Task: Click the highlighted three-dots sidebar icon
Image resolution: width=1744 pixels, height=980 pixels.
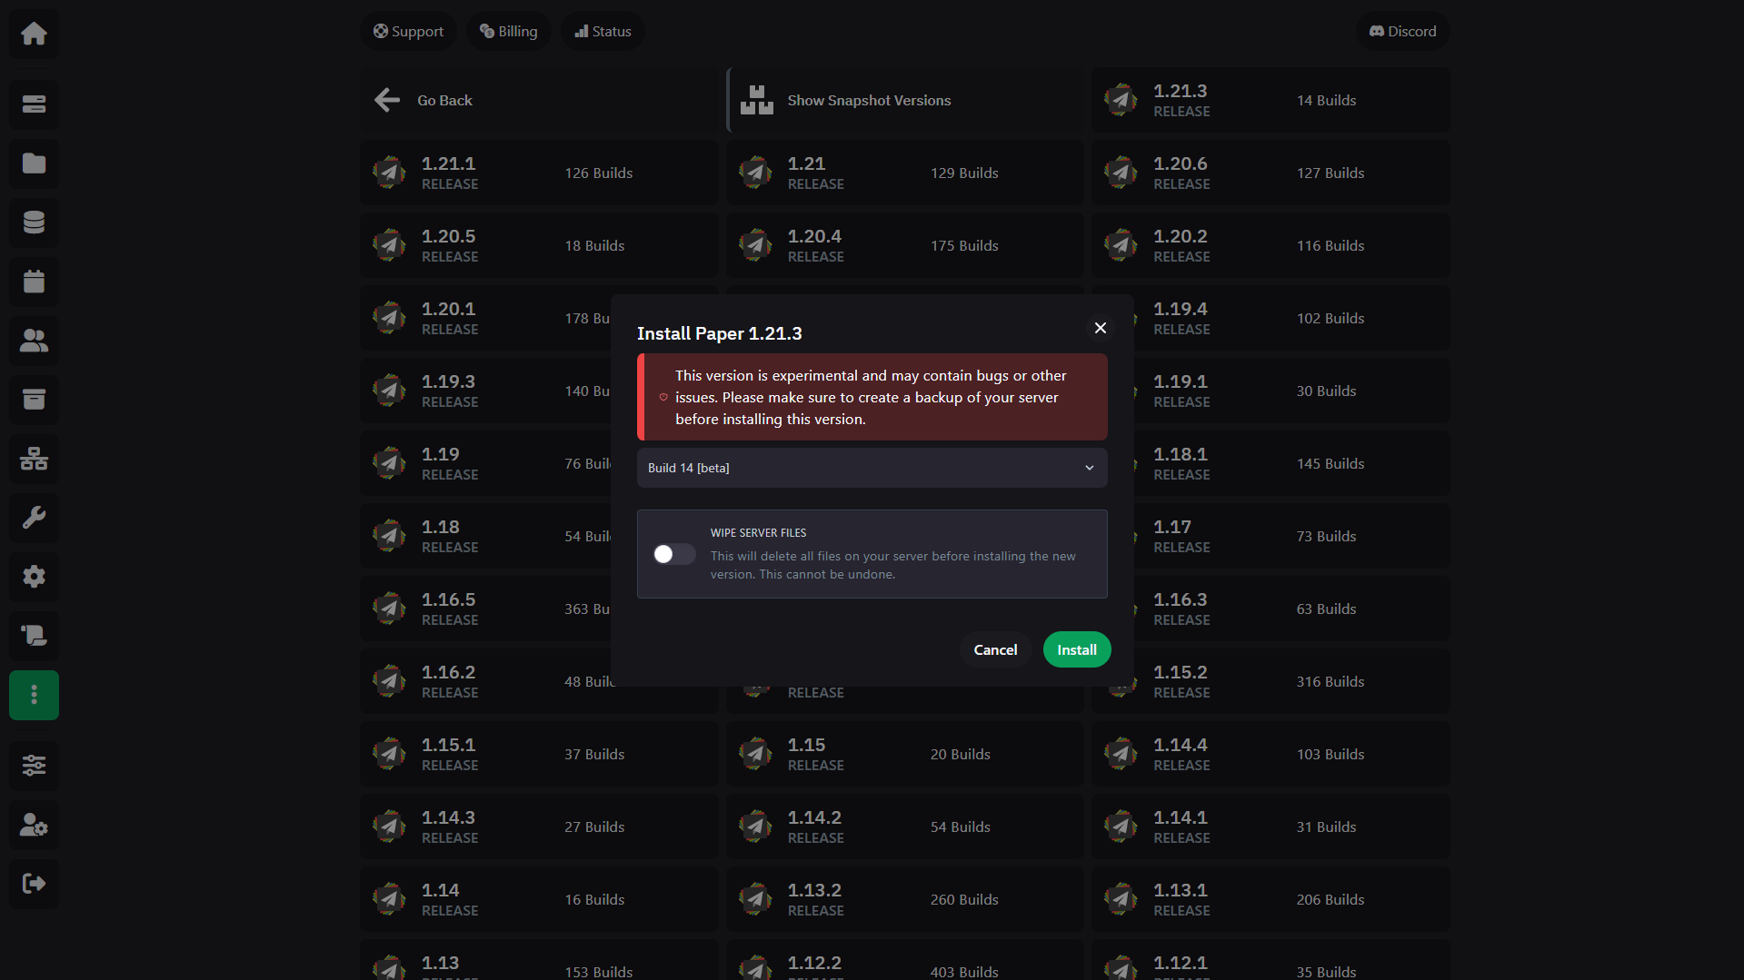Action: point(34,695)
